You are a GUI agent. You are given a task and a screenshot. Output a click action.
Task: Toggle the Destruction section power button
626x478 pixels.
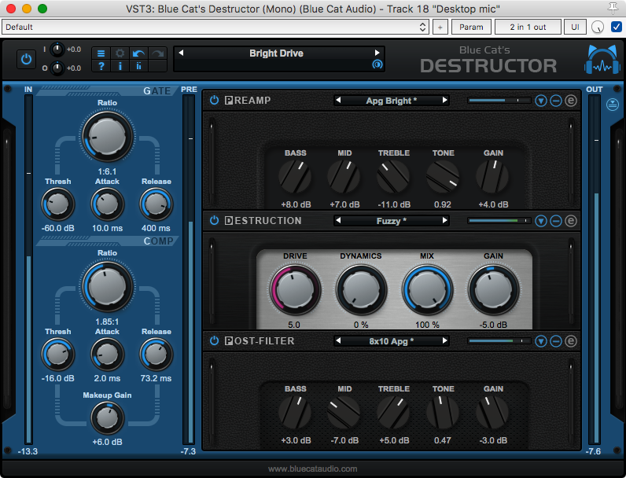[214, 221]
